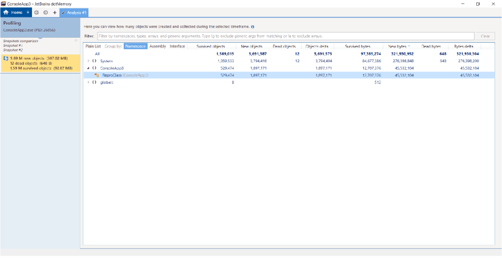Select the ReproClass row
The image size is (502, 258).
(289, 75)
